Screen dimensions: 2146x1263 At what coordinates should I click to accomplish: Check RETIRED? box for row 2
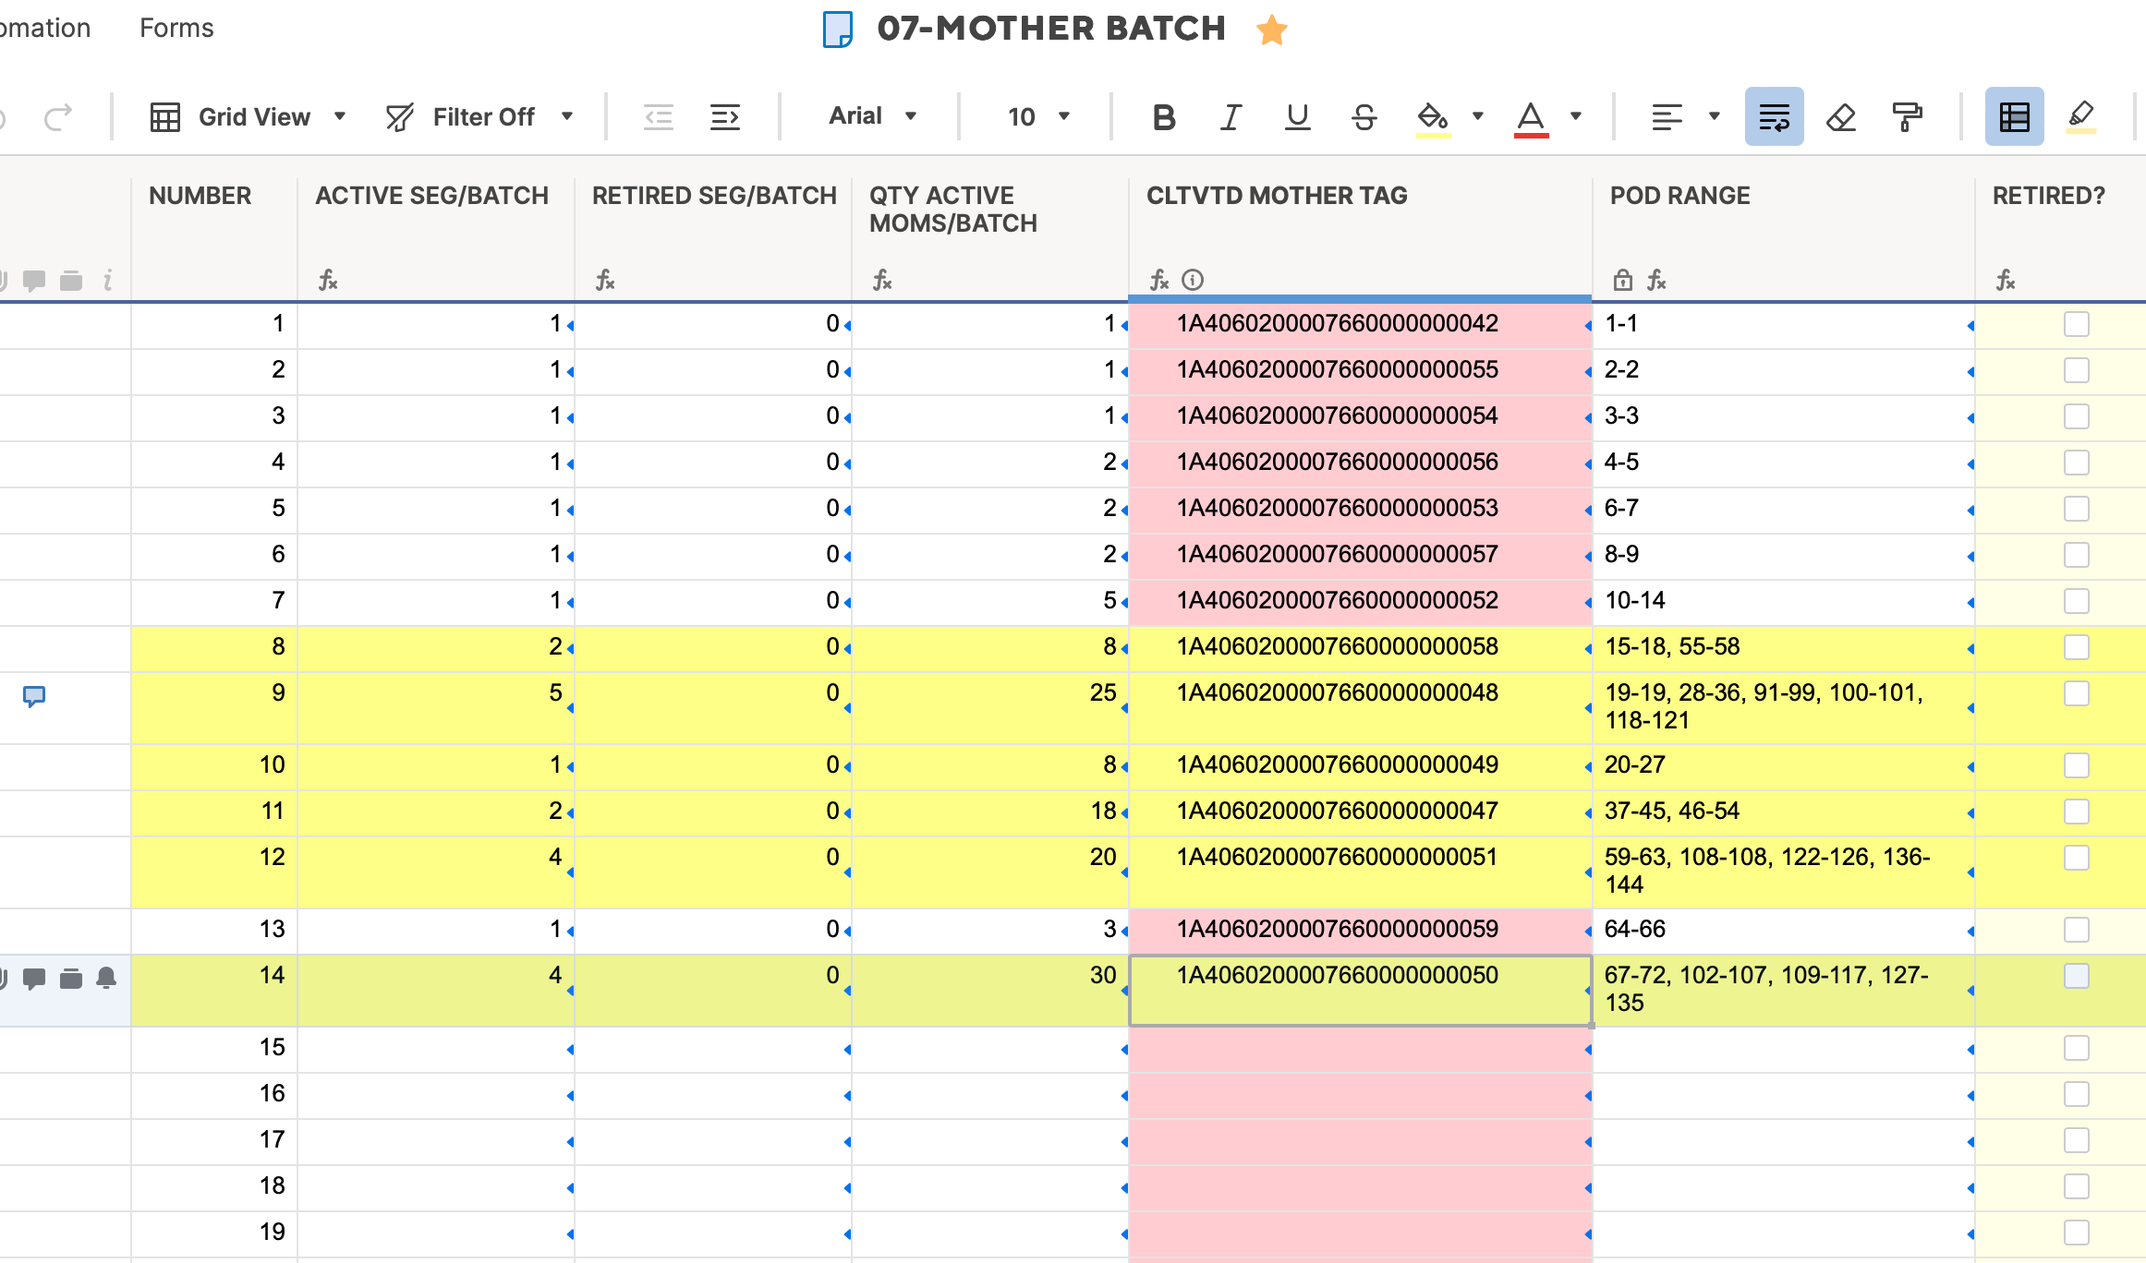pyautogui.click(x=2076, y=370)
